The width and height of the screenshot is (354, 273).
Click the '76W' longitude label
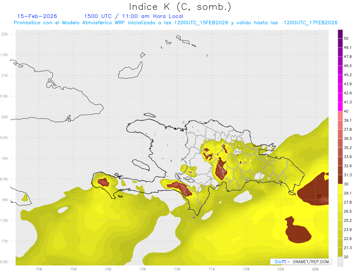pos(39,269)
